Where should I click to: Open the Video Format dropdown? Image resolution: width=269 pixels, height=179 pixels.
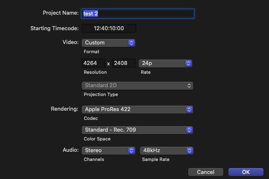pos(108,42)
